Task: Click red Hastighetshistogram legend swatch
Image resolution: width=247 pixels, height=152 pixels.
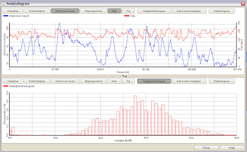Action: pos(6,86)
